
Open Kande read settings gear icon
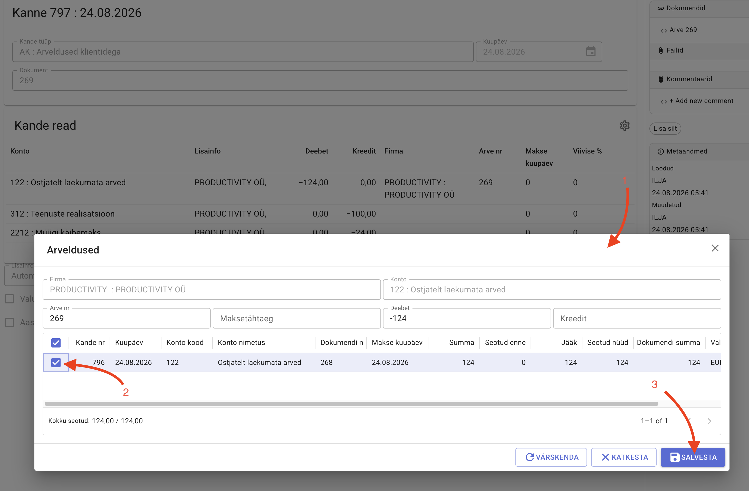(625, 125)
